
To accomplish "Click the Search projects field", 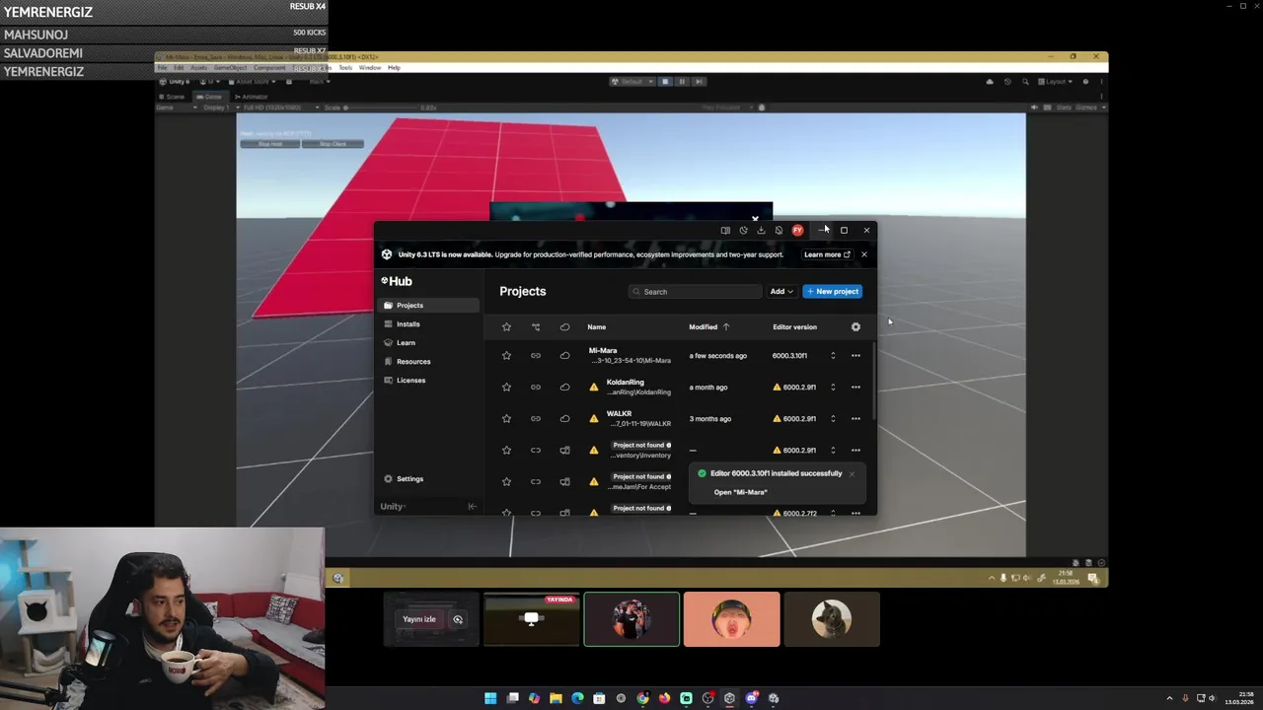I will point(696,292).
